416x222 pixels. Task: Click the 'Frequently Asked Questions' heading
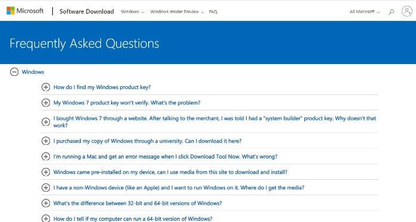[x=84, y=43]
